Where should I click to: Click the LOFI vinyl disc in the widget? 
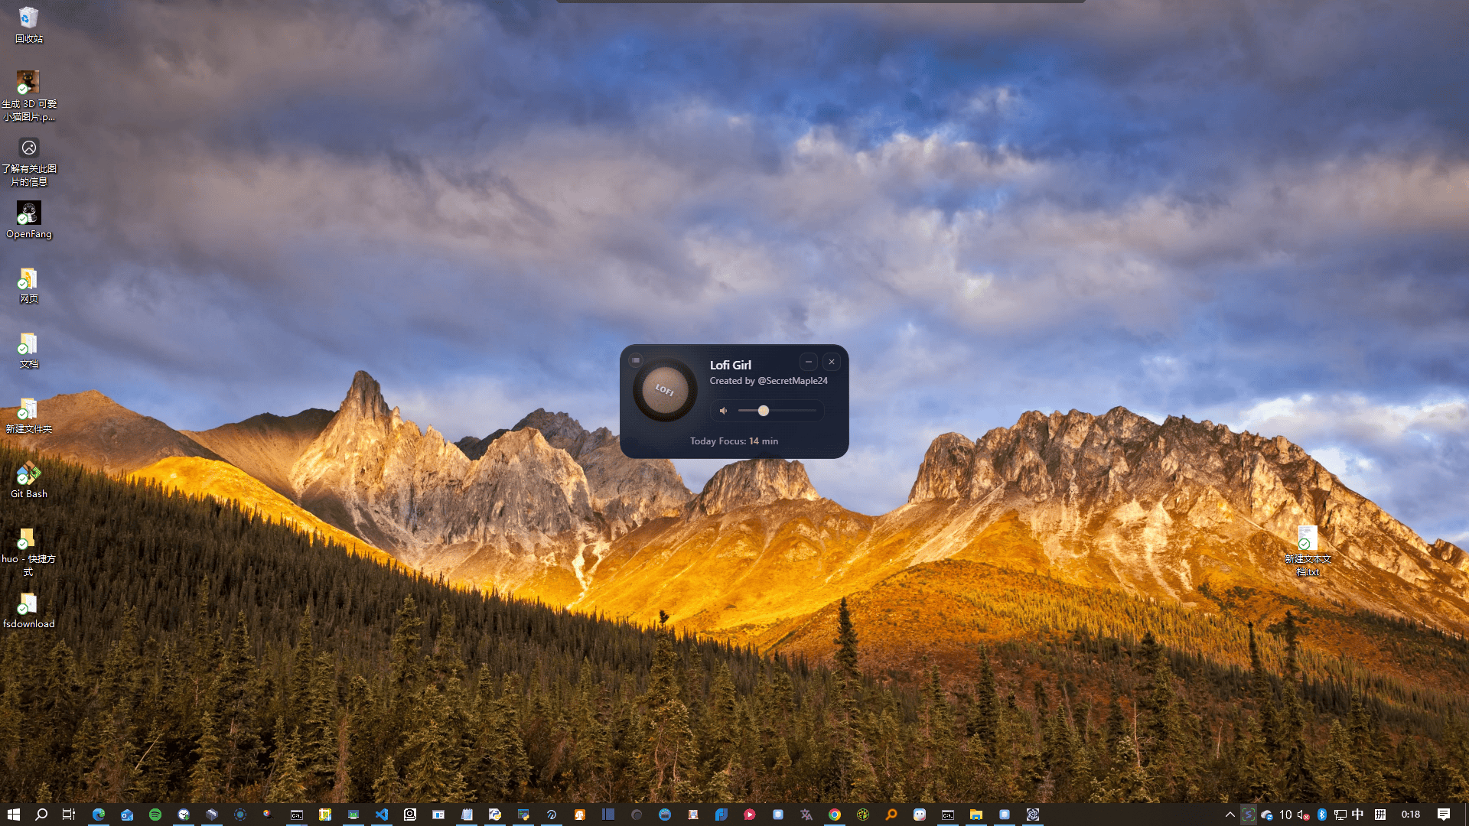(x=665, y=391)
